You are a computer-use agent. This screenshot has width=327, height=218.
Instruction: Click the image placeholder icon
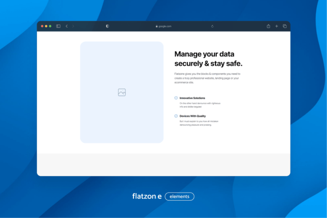(122, 92)
